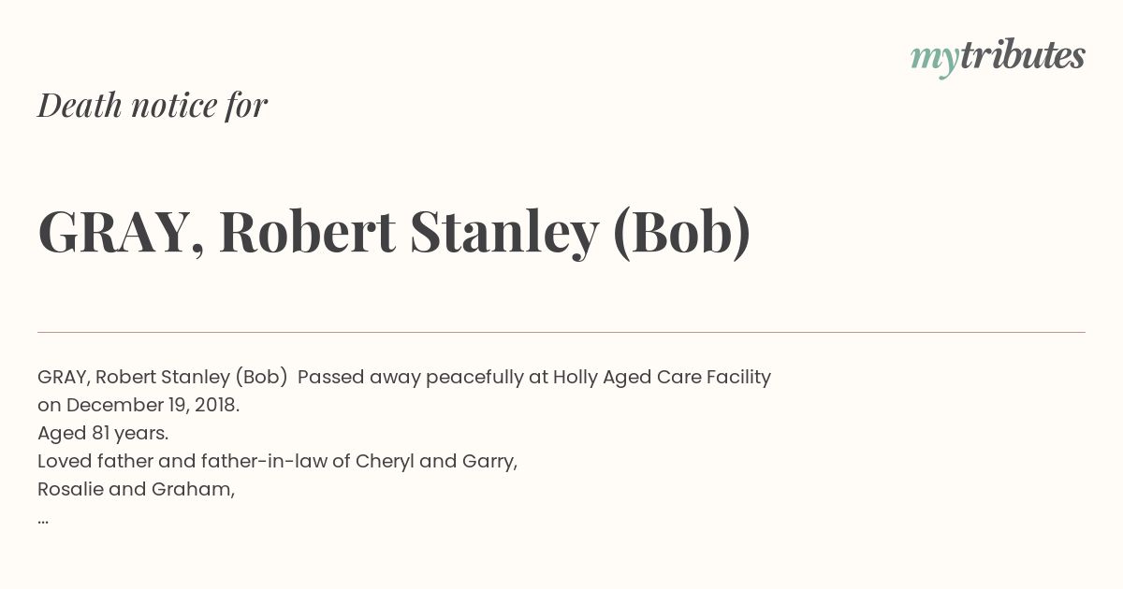This screenshot has height=589, width=1123.
Task: Expand the truncated text ellipsis
Action: (x=43, y=521)
